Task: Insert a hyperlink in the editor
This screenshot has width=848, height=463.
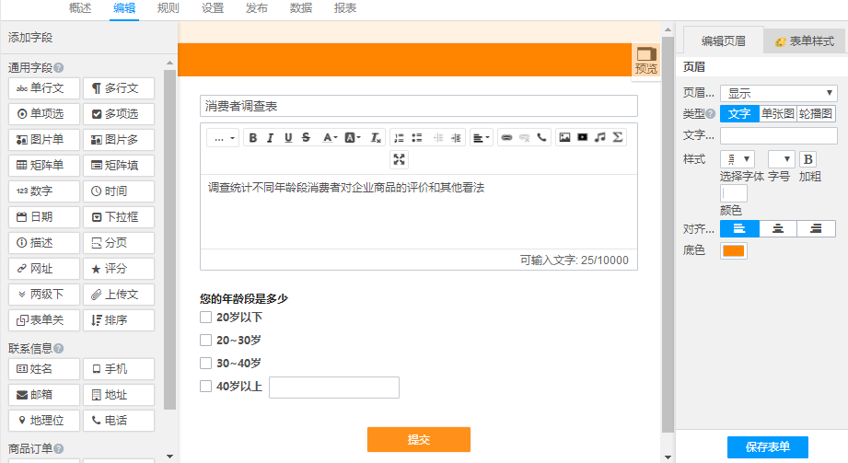Action: pos(506,137)
